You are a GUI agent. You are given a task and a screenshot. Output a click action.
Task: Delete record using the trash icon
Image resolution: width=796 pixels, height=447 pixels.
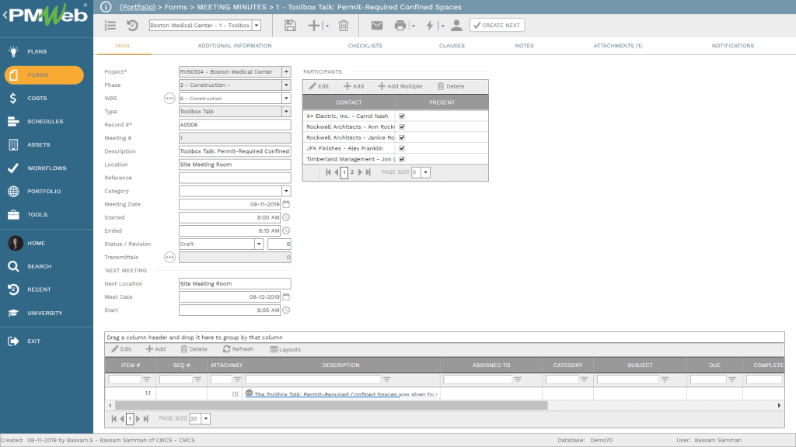(x=344, y=26)
